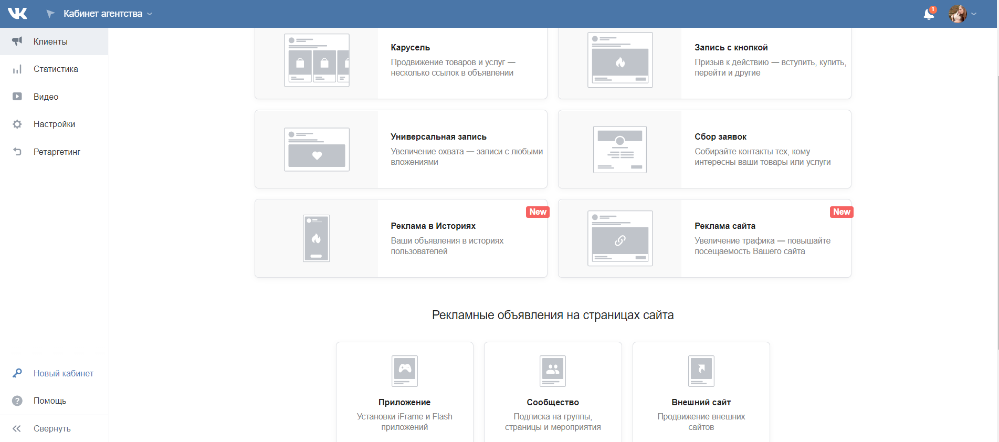Click the Сообщество ad thumbnail
Viewport: 999px width, 442px height.
pos(553,371)
